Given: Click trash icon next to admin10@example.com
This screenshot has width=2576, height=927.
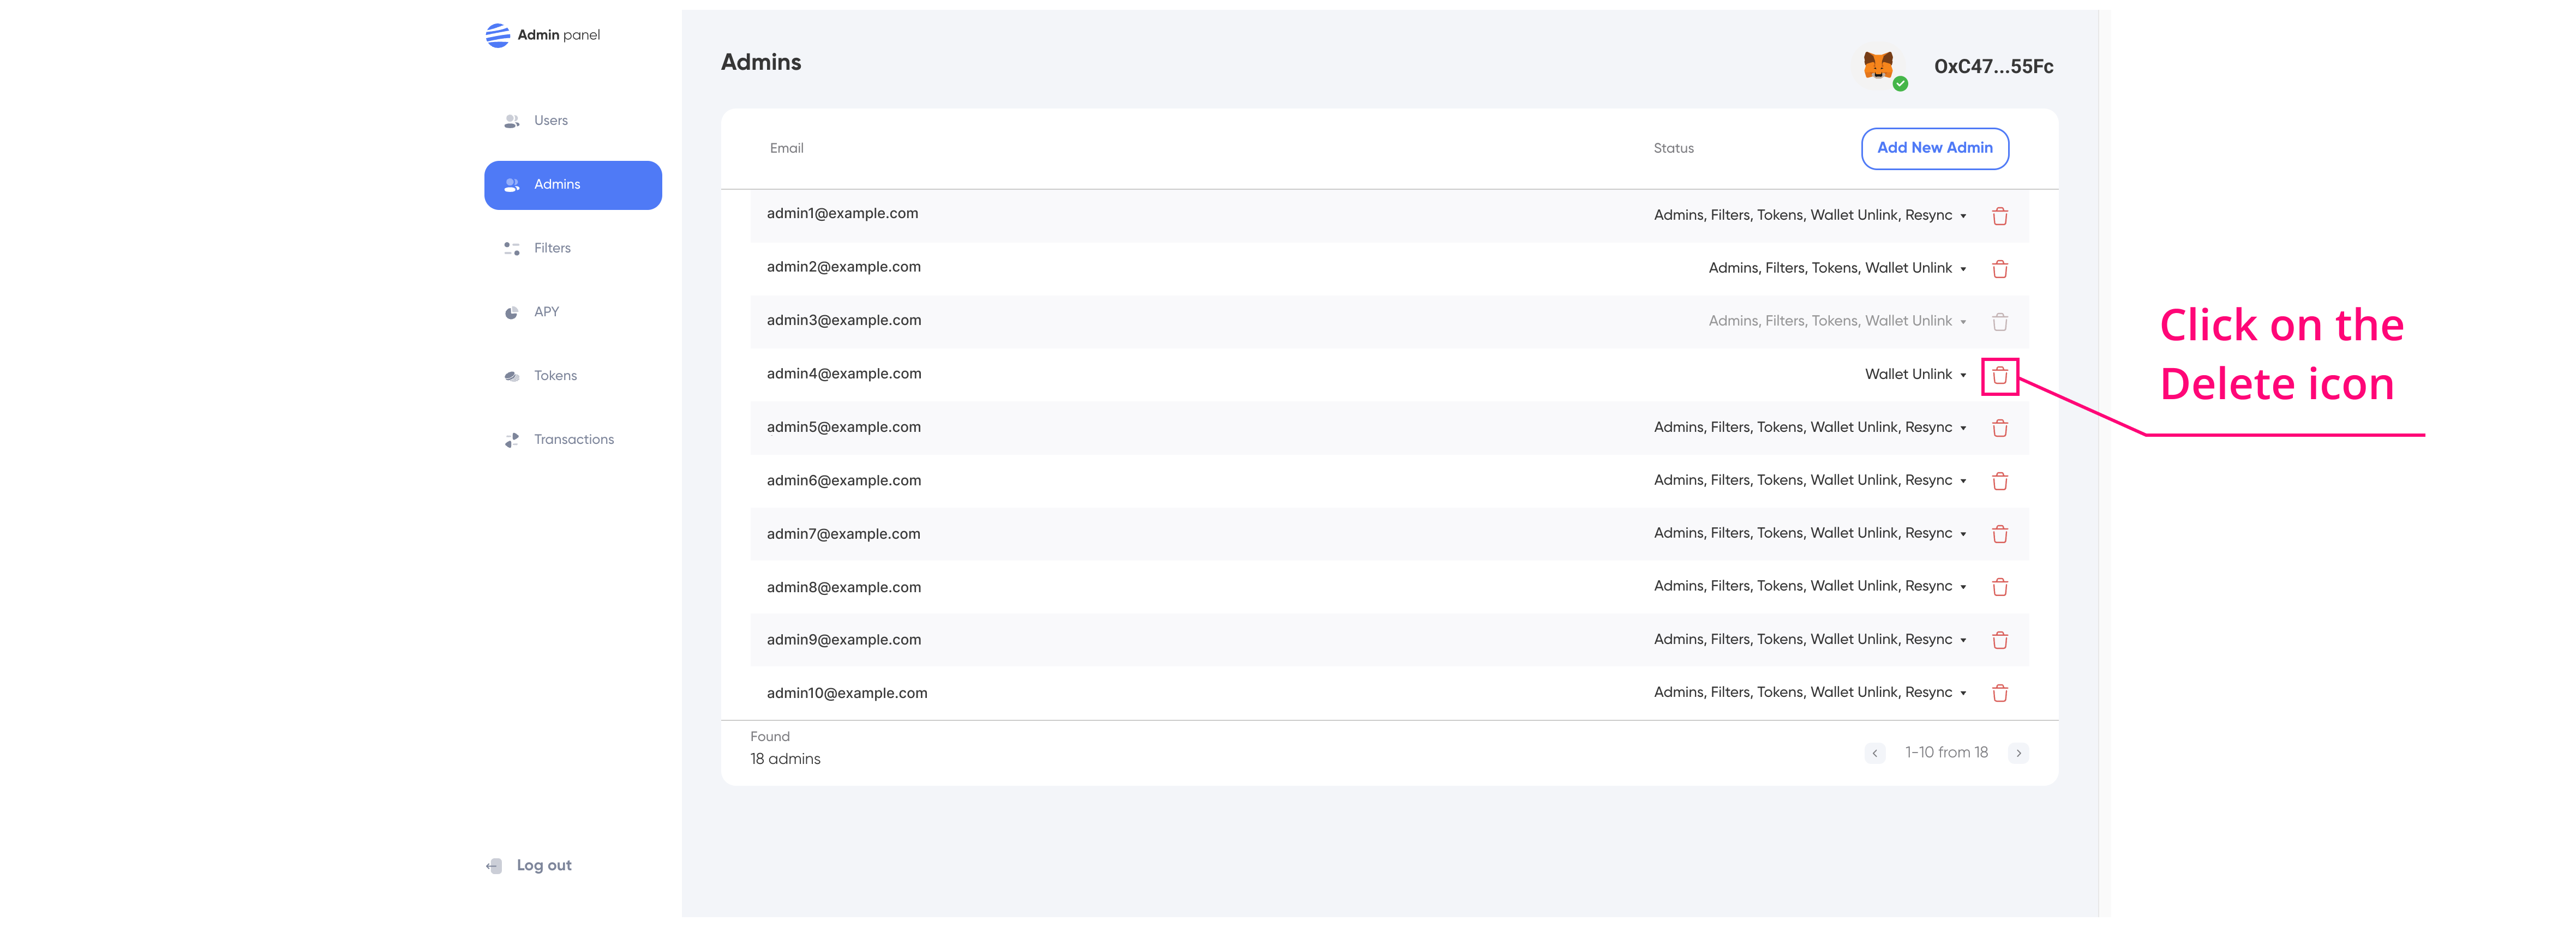Looking at the screenshot, I should pos(1999,693).
